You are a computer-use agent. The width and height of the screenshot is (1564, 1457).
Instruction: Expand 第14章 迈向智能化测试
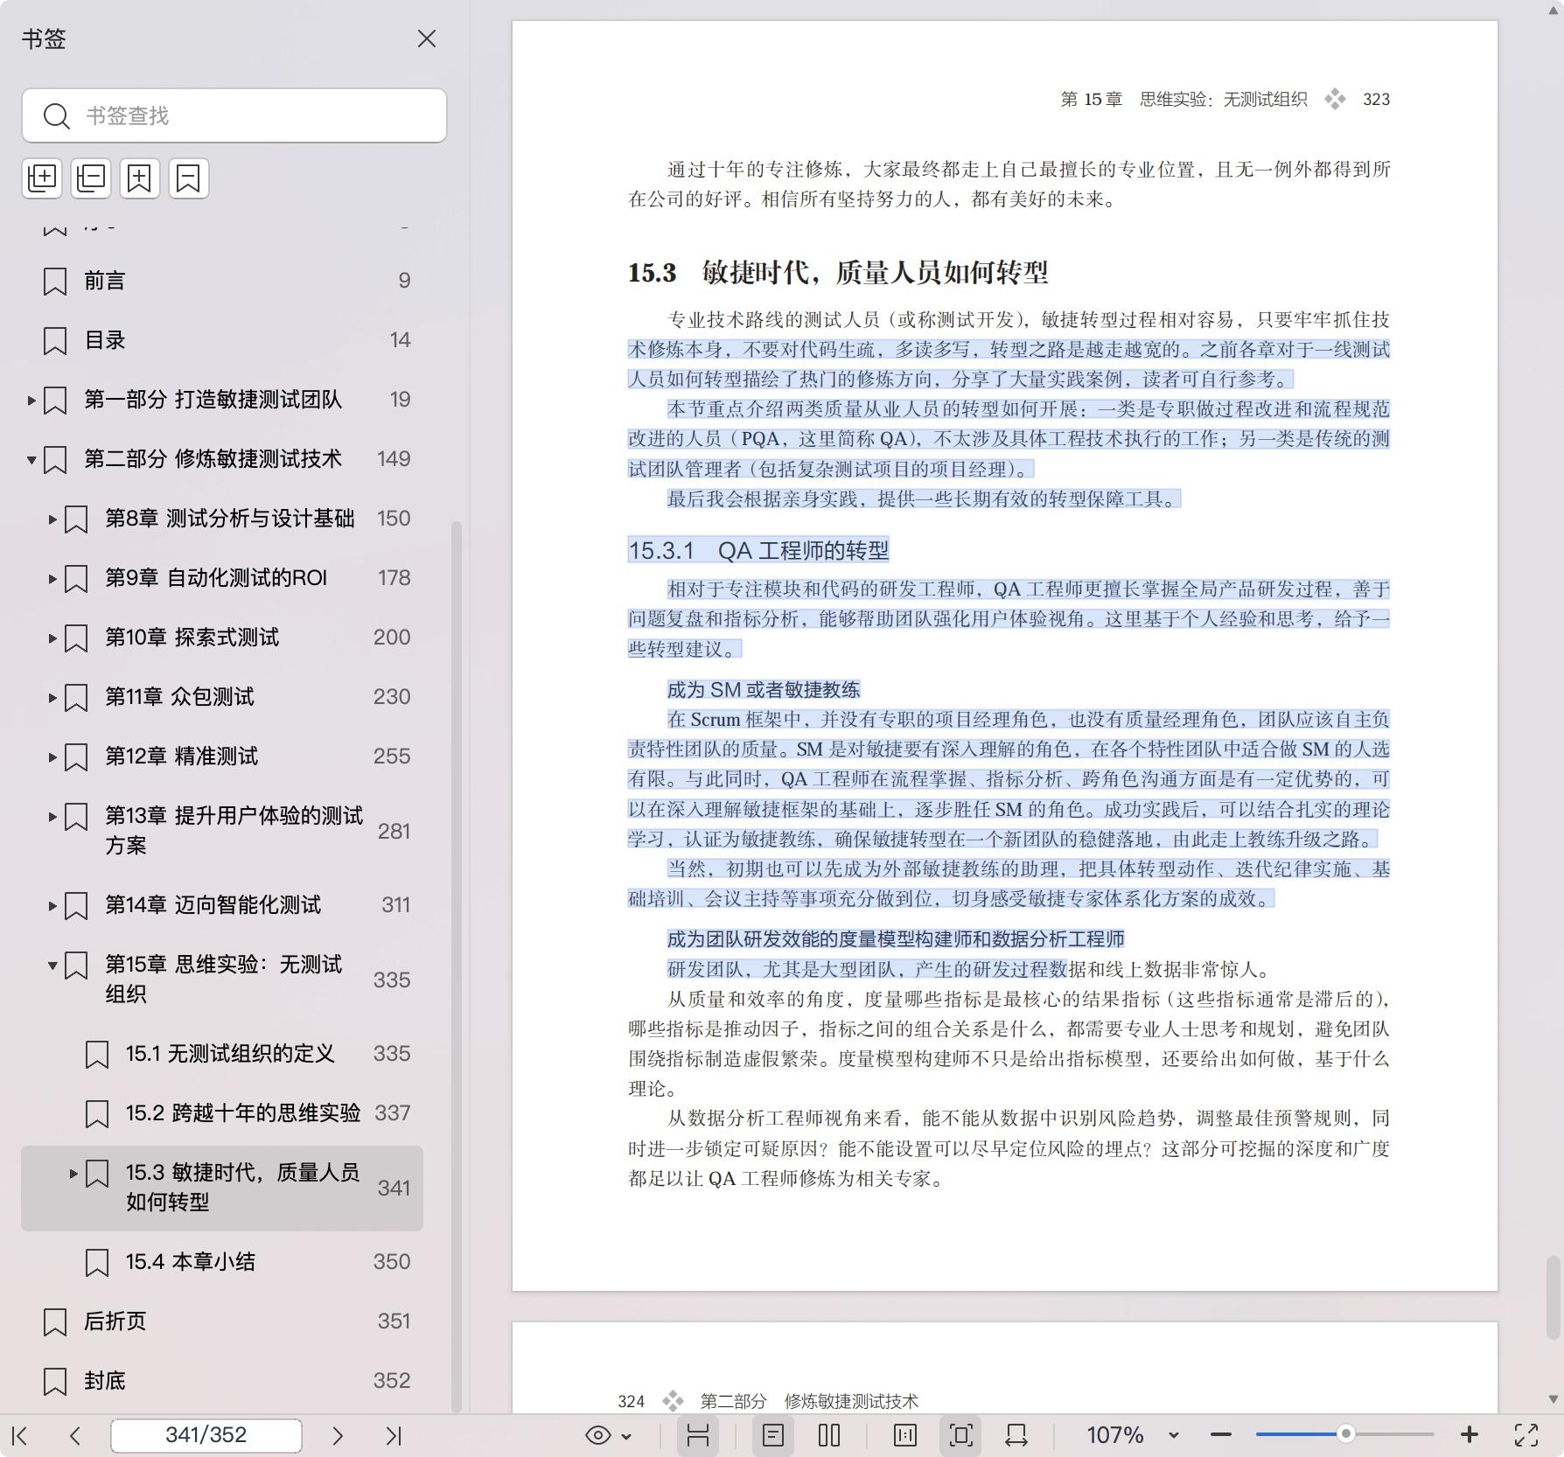pyautogui.click(x=52, y=906)
